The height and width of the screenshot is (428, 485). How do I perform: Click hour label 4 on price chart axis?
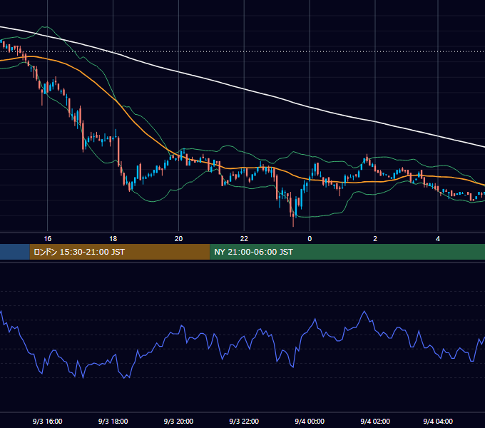coord(438,239)
